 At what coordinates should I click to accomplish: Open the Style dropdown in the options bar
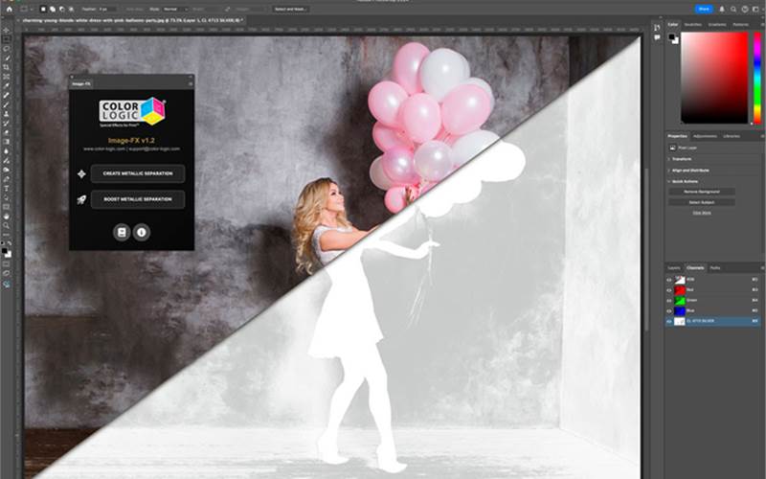click(x=176, y=9)
